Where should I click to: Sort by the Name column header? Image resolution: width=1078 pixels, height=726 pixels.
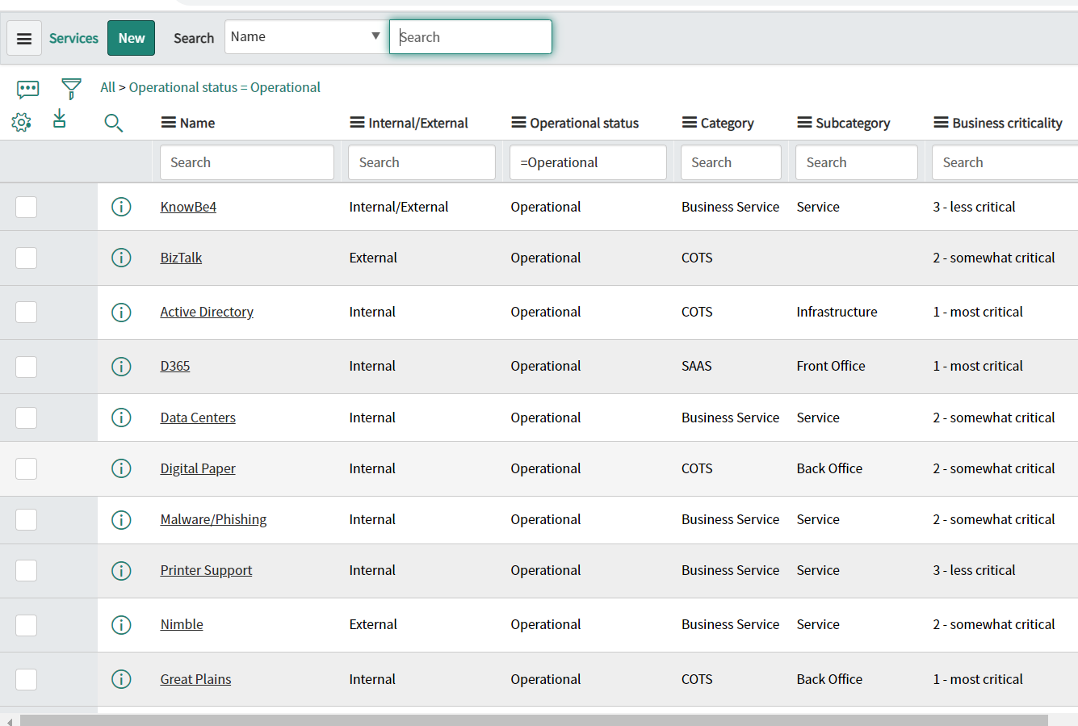pos(197,123)
